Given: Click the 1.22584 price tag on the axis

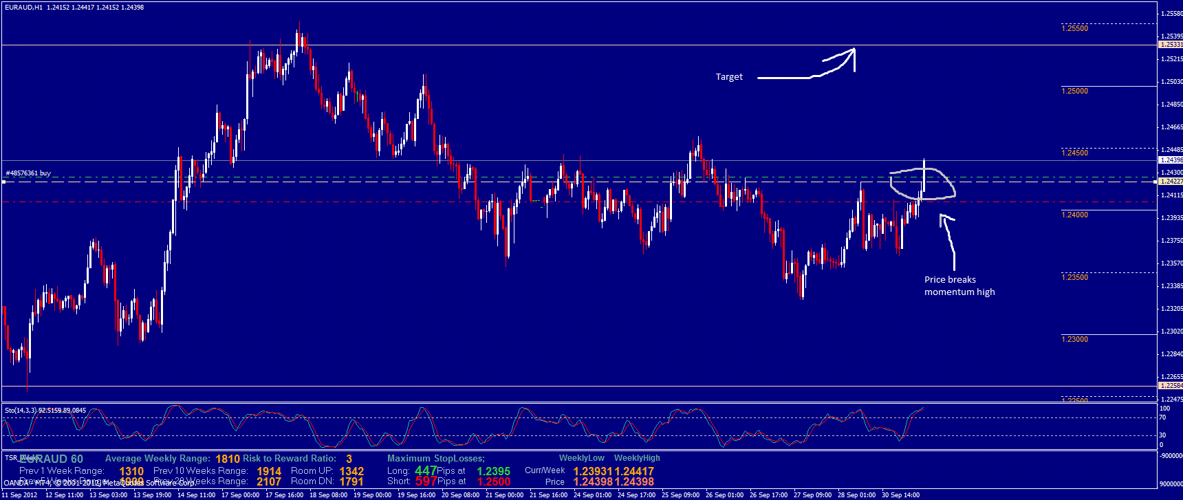Looking at the screenshot, I should click(x=1170, y=386).
